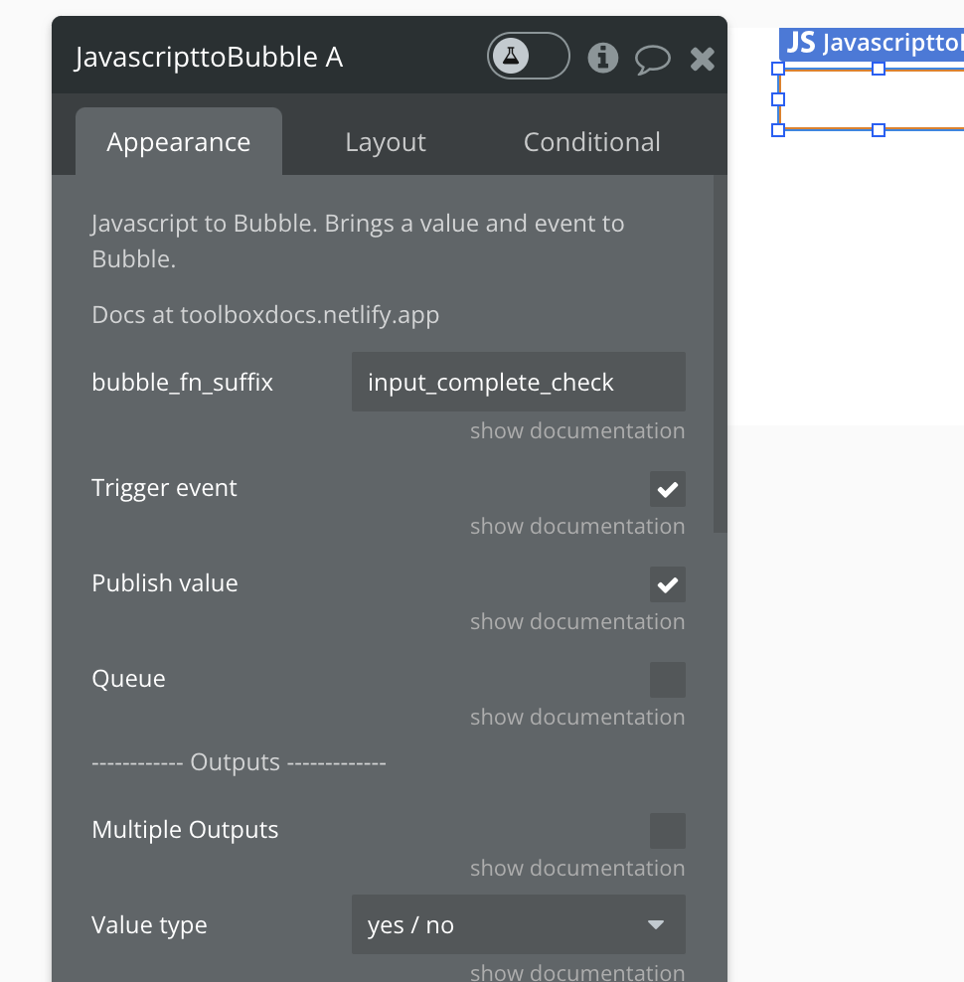This screenshot has height=982, width=964.
Task: Show documentation for Queue
Action: pos(576,717)
